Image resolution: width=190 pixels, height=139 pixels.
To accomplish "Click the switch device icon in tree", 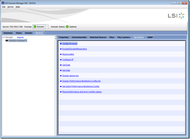I will 7,40.
